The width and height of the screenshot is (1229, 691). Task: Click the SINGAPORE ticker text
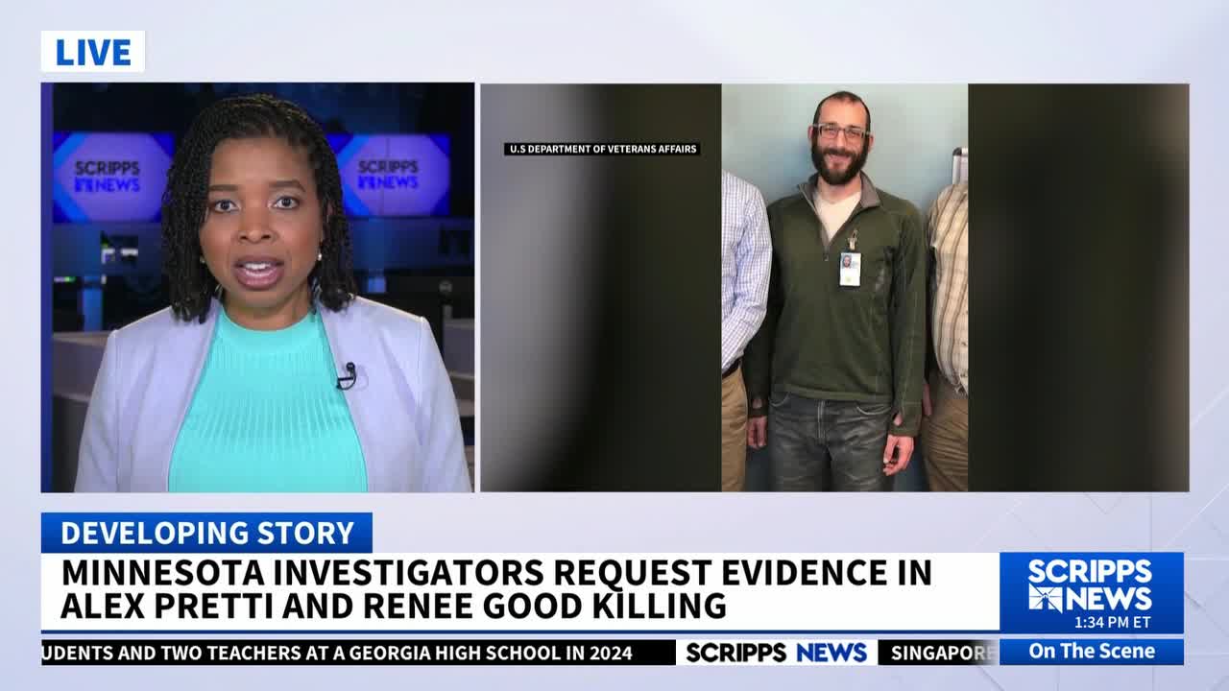click(943, 653)
